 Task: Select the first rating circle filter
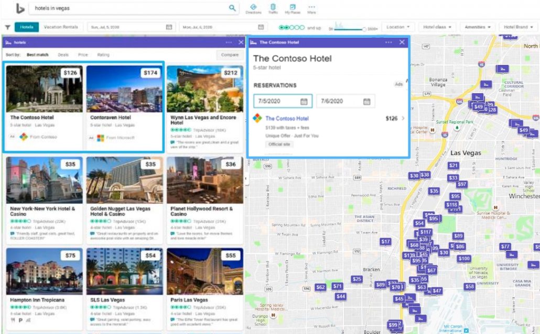coord(282,27)
